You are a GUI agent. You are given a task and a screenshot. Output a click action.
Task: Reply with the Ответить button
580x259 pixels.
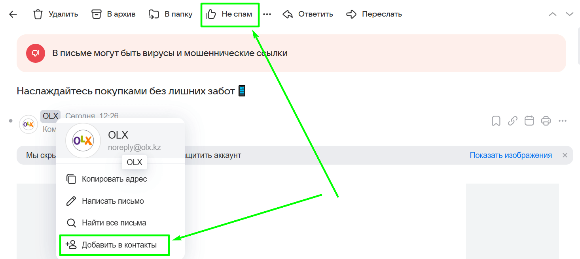[308, 14]
